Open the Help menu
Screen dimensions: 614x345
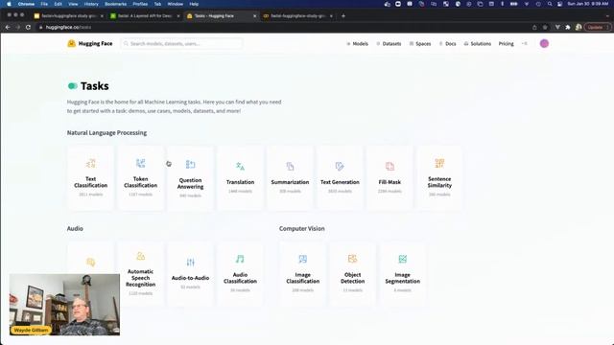point(194,4)
